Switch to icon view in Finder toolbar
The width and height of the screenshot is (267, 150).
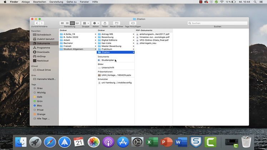pyautogui.click(x=62, y=23)
